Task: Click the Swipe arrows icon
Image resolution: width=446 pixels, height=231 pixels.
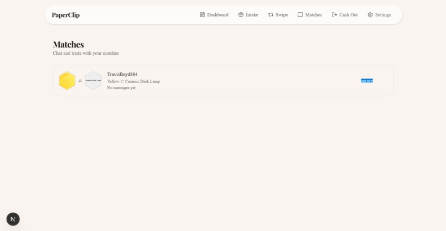Action: click(x=271, y=15)
